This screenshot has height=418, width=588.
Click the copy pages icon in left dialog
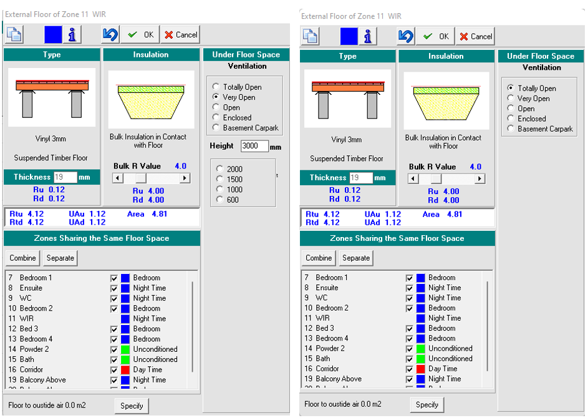pyautogui.click(x=14, y=34)
